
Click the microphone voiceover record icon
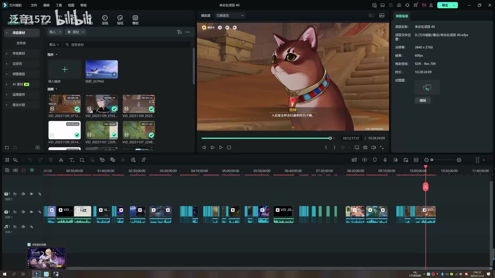point(385,160)
